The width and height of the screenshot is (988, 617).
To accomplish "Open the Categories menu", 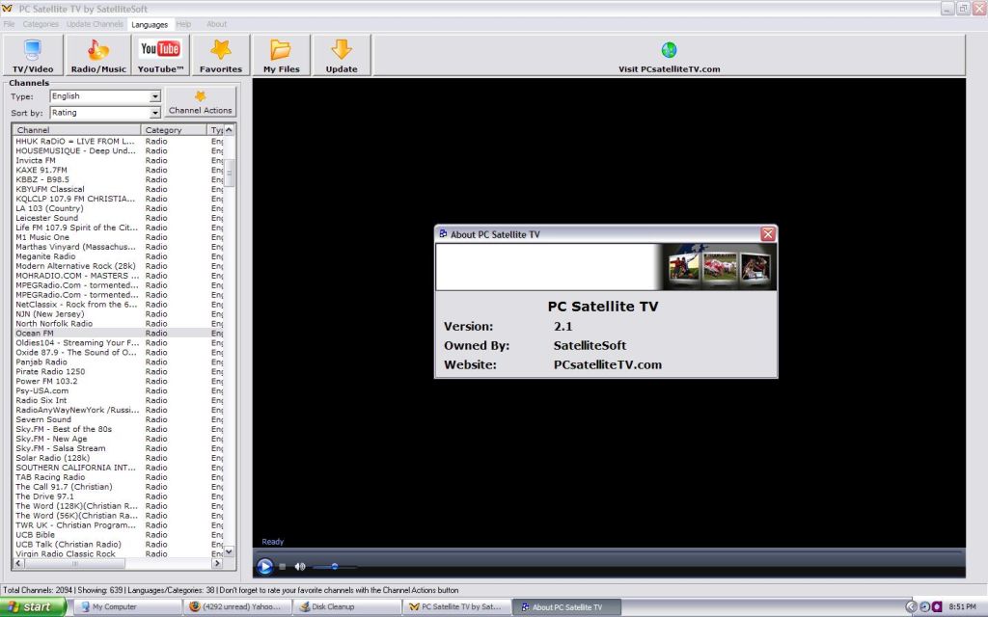I will pyautogui.click(x=41, y=24).
